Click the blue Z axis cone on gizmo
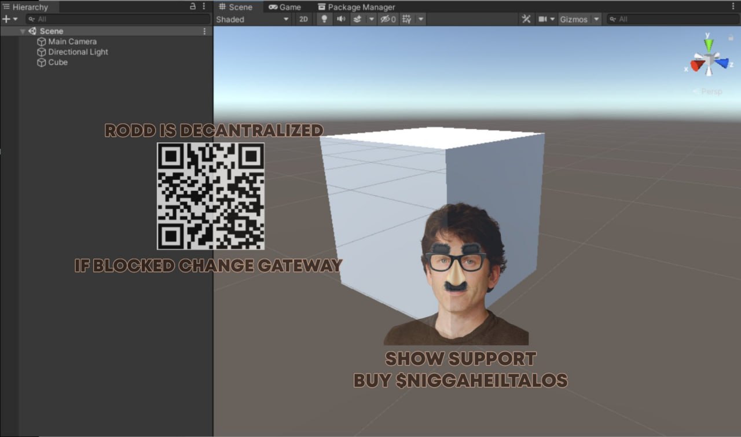The image size is (741, 437). (x=721, y=63)
